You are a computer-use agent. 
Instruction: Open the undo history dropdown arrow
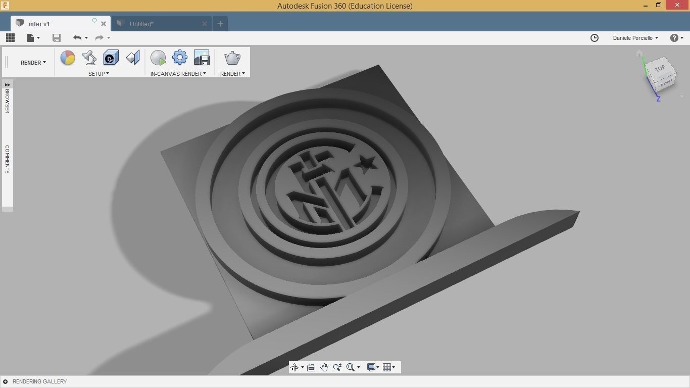pos(86,38)
